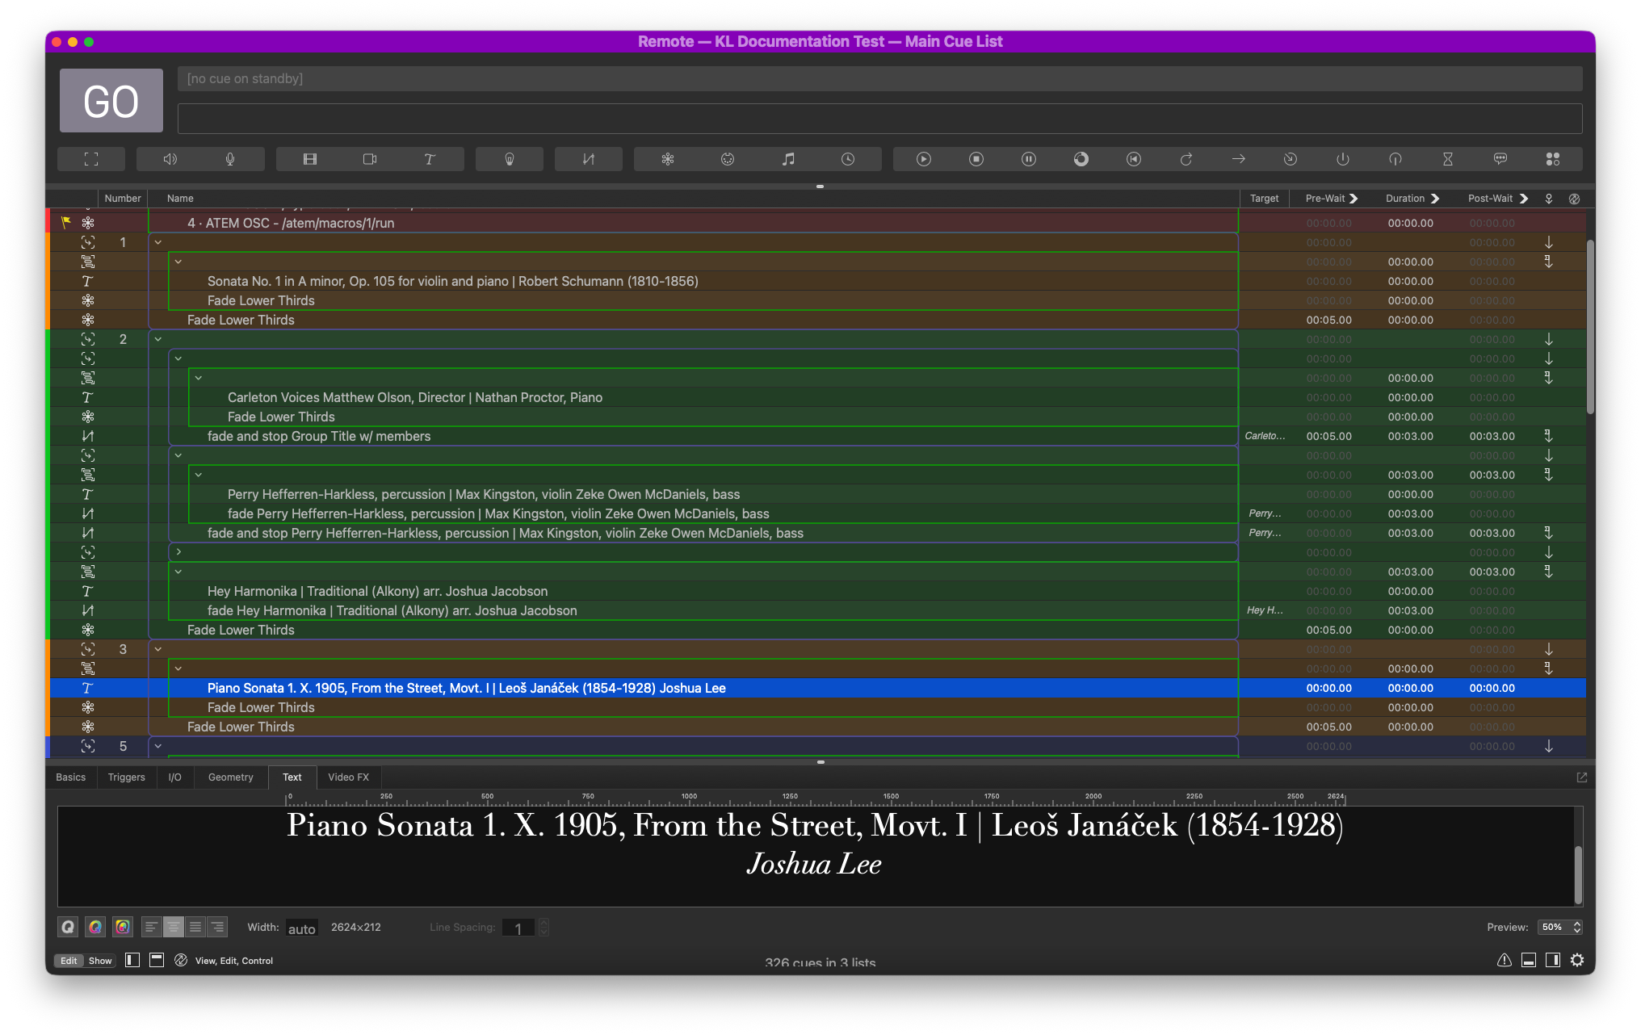The width and height of the screenshot is (1641, 1035).
Task: Add a new Memo cue with the speech bubble icon
Action: (1500, 159)
